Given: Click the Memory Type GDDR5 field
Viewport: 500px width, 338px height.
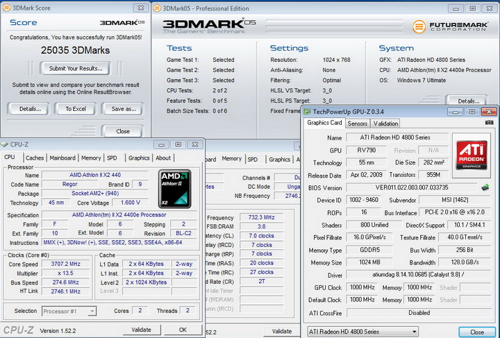Looking at the screenshot, I should pos(369,250).
